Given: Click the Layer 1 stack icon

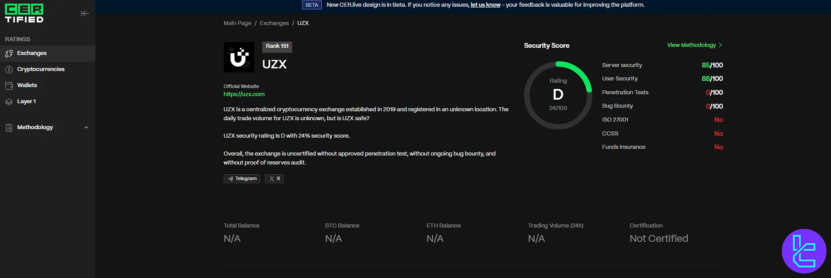Looking at the screenshot, I should click(9, 101).
